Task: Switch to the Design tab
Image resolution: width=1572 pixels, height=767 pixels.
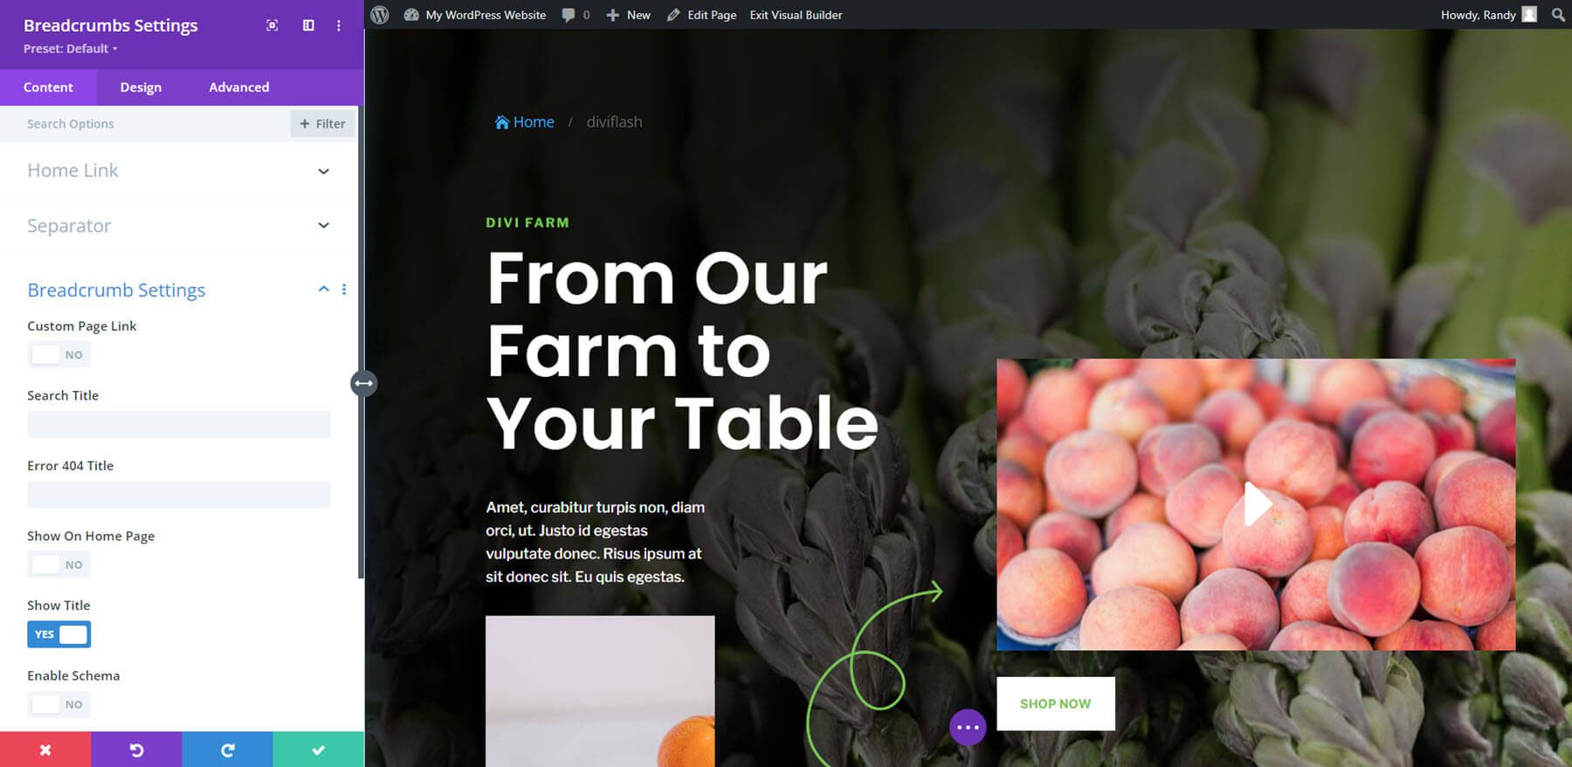Action: (141, 87)
